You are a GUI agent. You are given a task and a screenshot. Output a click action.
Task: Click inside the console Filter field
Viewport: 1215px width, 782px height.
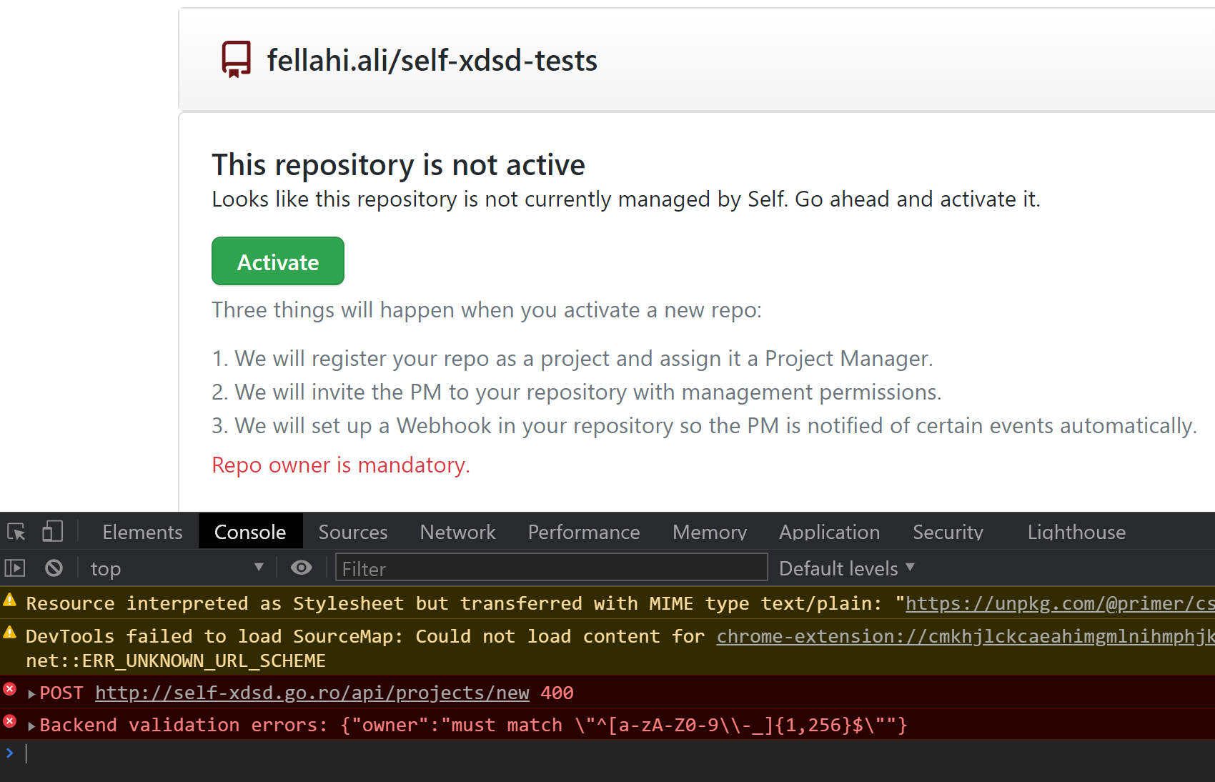pyautogui.click(x=550, y=568)
